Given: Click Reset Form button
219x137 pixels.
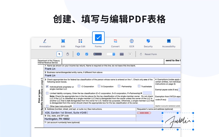Looking at the screenshot, I should (x=148, y=54).
